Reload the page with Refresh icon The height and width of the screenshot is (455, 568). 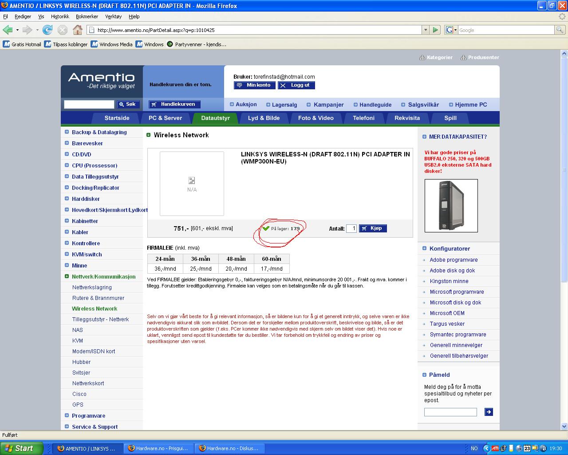click(x=47, y=30)
